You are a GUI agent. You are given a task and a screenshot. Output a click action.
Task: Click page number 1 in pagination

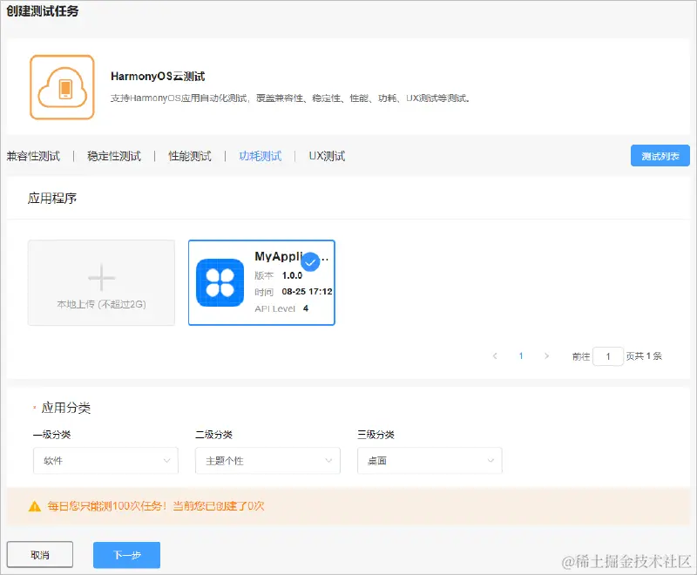point(520,356)
